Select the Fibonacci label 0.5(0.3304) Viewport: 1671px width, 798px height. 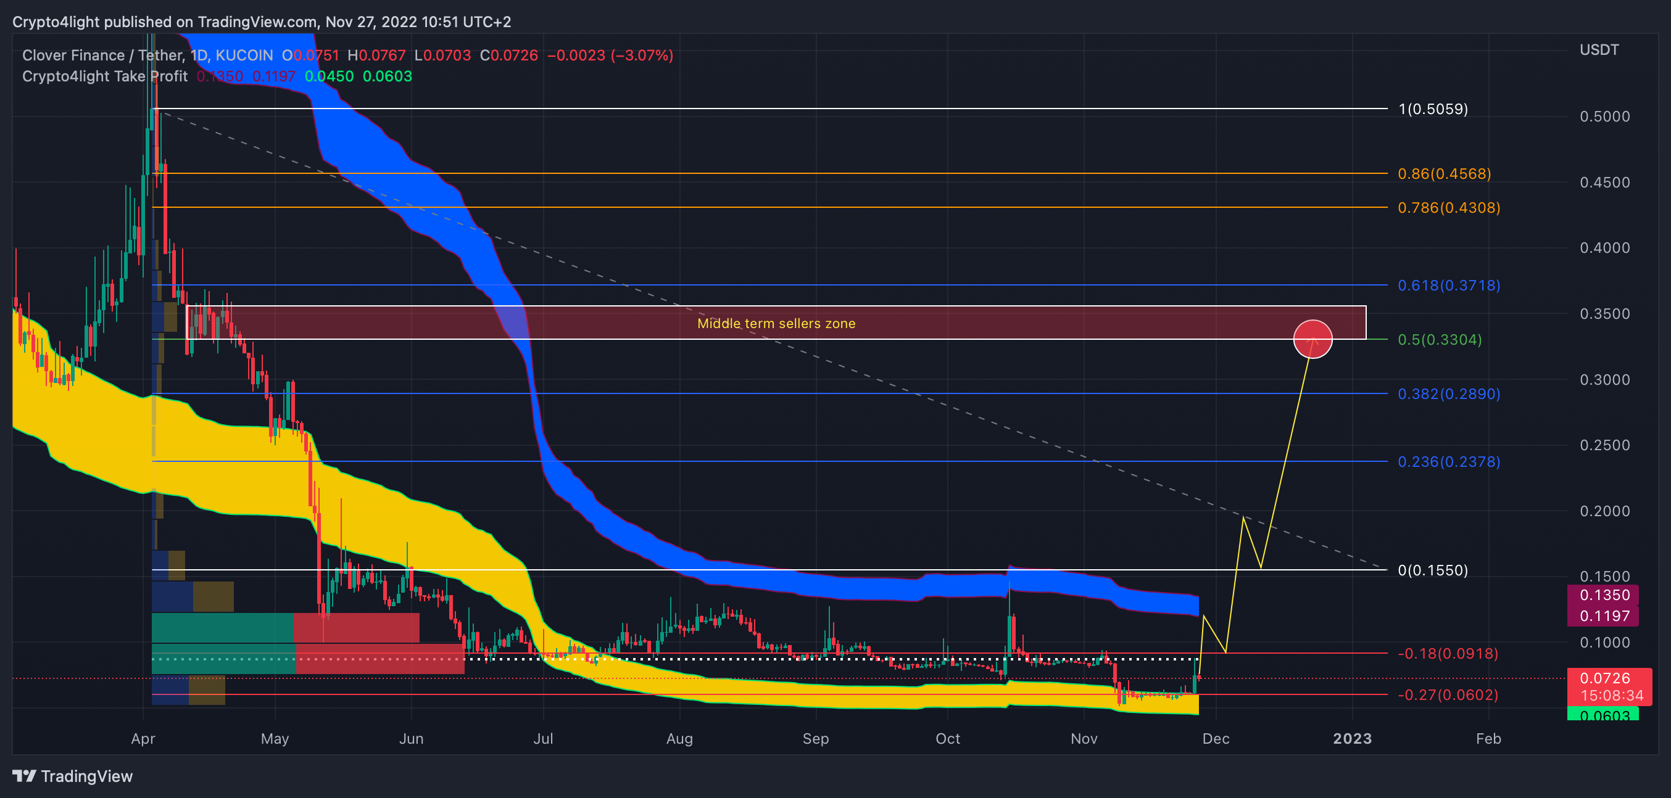point(1440,340)
